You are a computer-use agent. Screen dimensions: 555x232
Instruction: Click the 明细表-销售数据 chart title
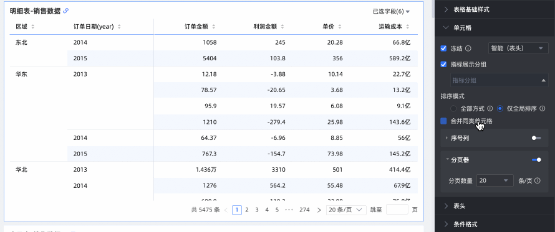point(35,11)
